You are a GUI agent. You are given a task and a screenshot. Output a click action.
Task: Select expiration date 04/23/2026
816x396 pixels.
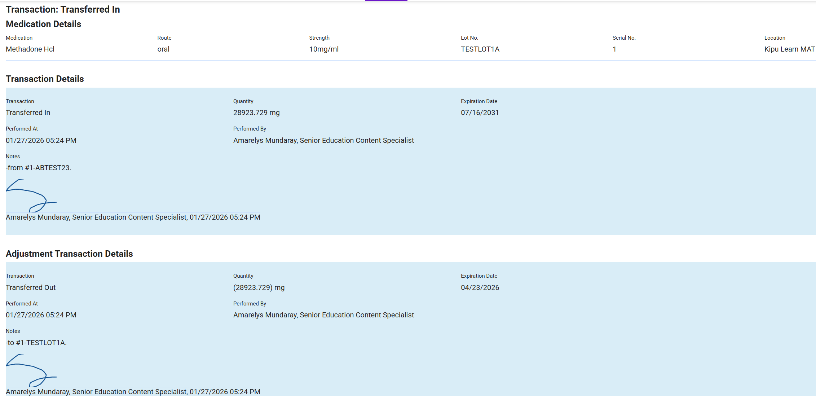point(480,287)
